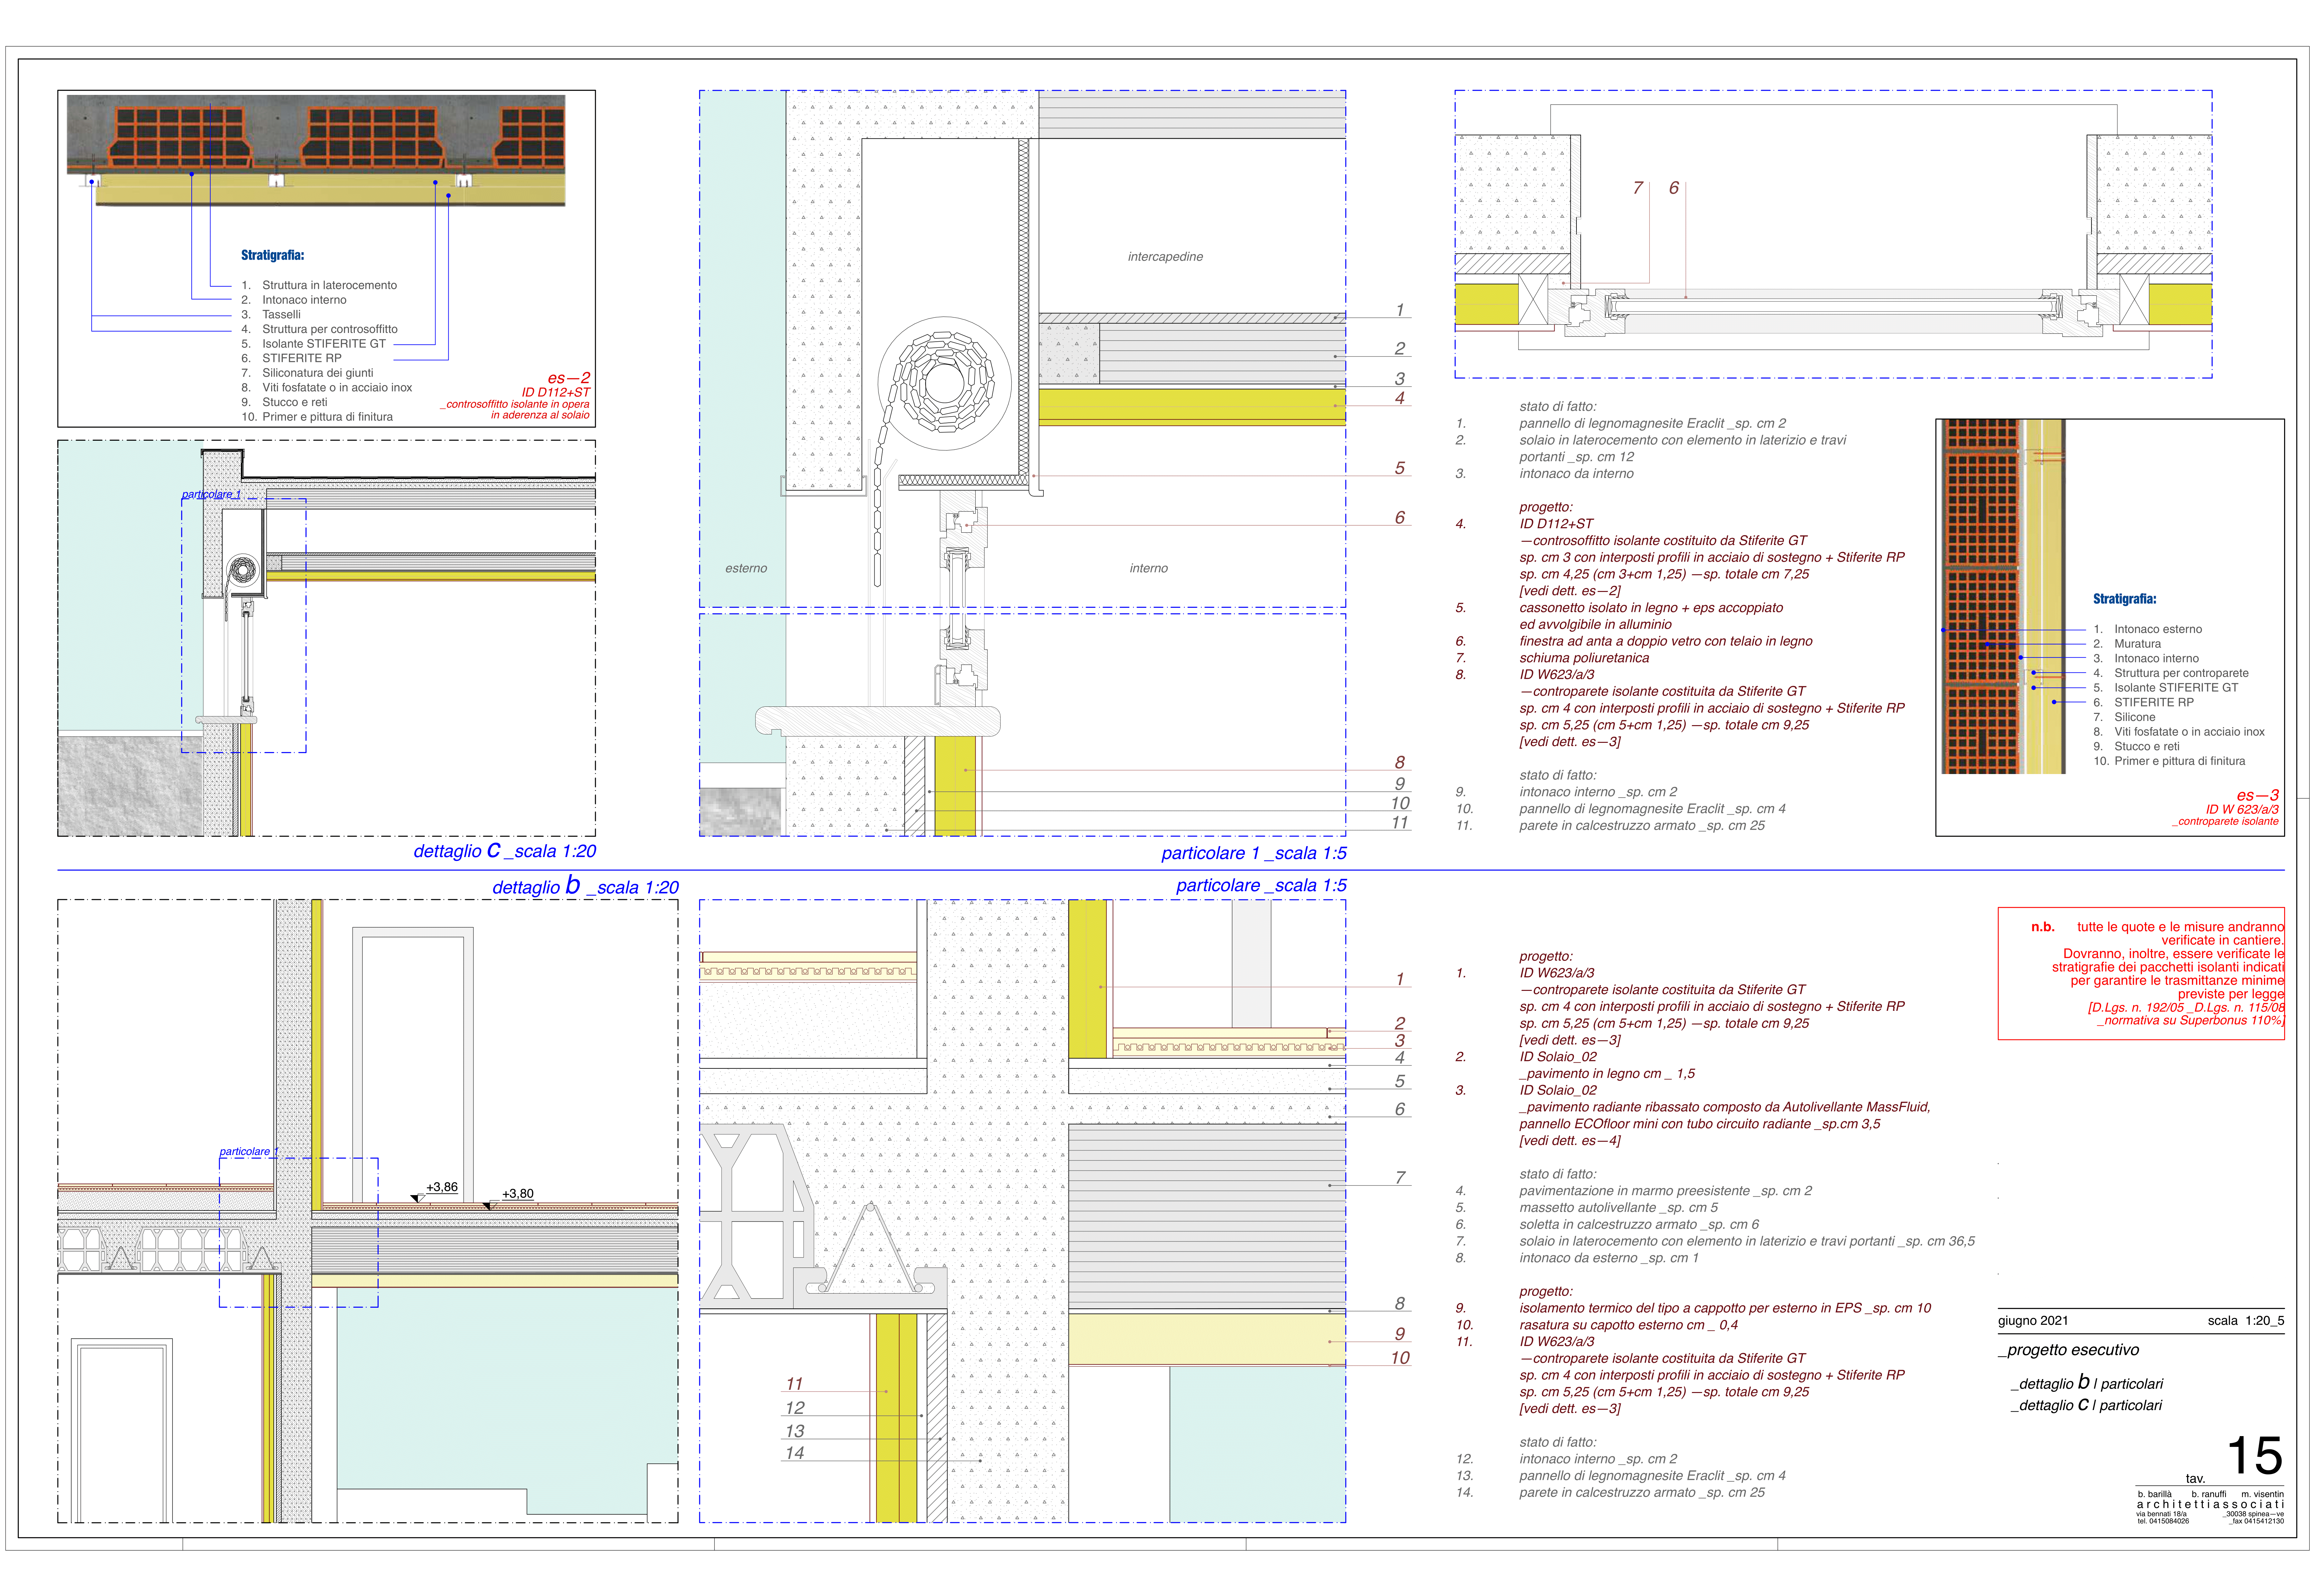Select the "m. visentin" name
The width and height of the screenshot is (2315, 1596).
pyautogui.click(x=2262, y=1494)
